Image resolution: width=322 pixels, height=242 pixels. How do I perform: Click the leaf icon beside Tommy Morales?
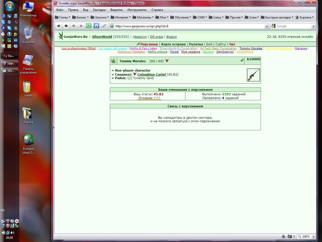[114, 61]
